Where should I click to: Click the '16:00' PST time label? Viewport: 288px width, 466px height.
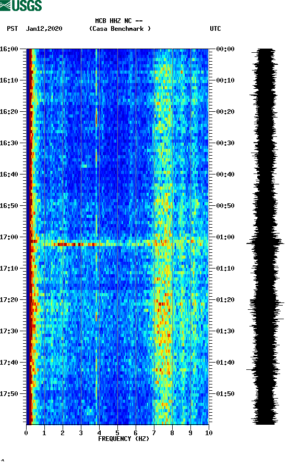click(9, 49)
